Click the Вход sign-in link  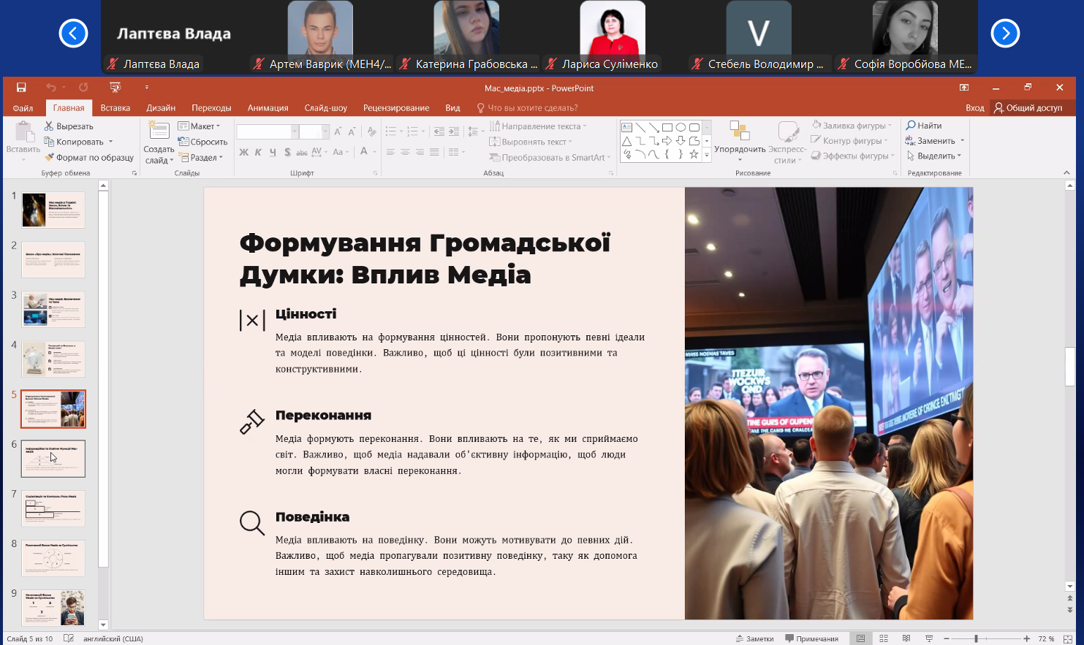974,108
